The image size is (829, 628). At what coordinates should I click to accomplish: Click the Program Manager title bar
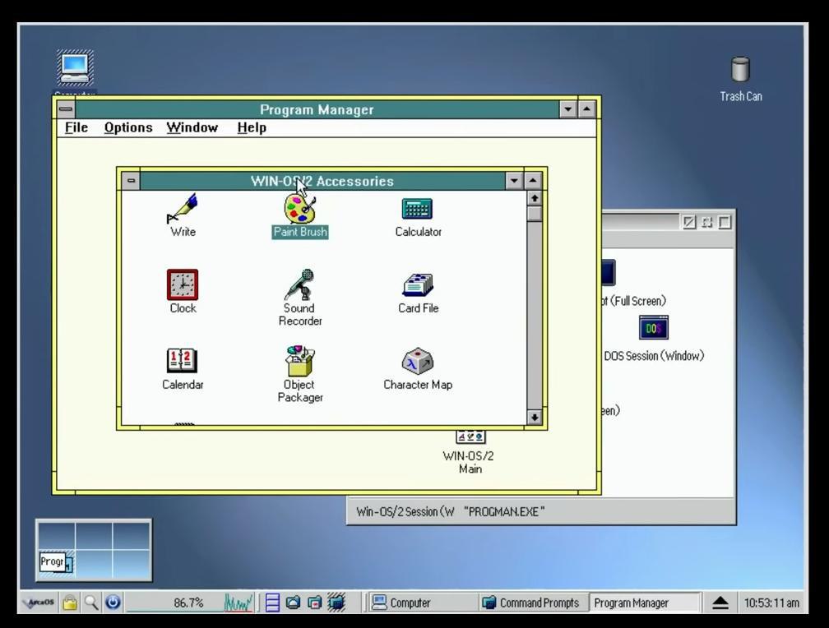317,109
